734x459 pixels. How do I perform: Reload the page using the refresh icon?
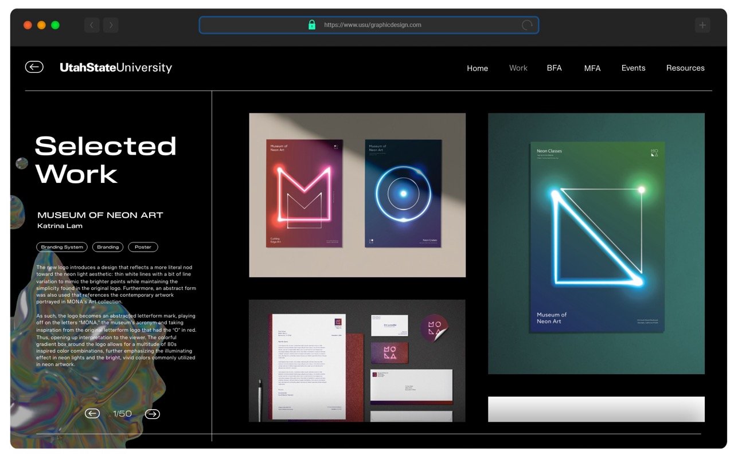click(527, 25)
